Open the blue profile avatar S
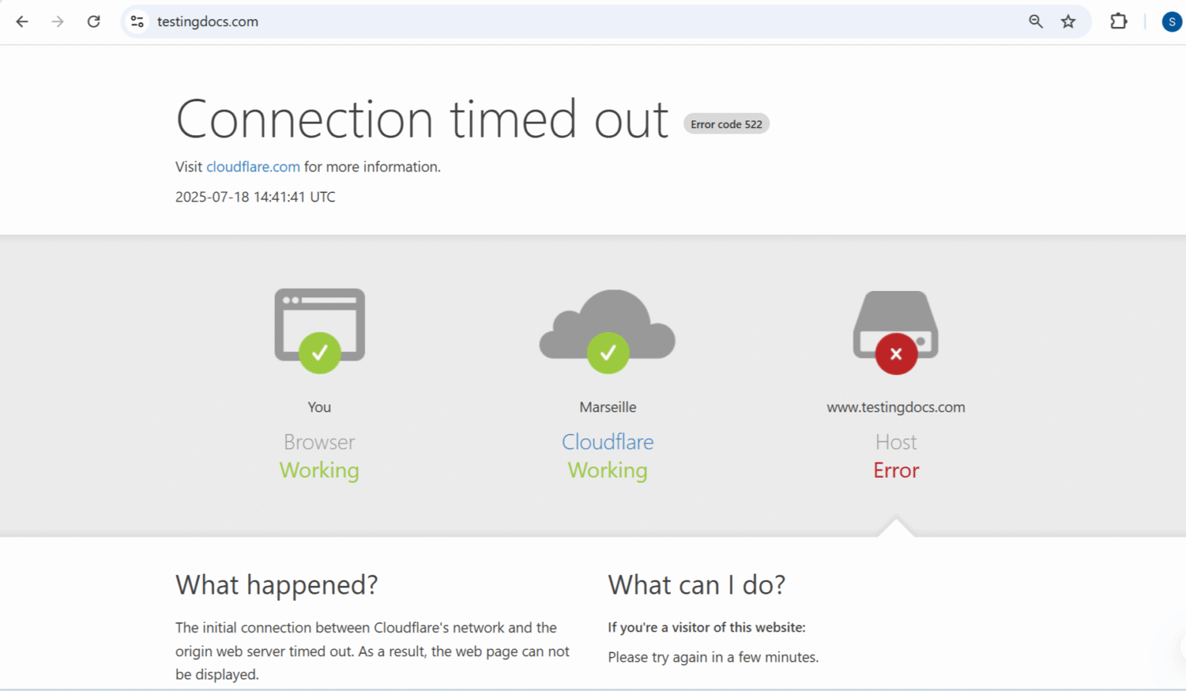1186x691 pixels. coord(1171,22)
